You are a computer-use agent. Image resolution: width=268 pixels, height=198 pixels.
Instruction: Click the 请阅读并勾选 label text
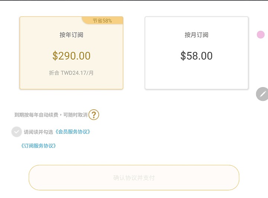(38, 132)
